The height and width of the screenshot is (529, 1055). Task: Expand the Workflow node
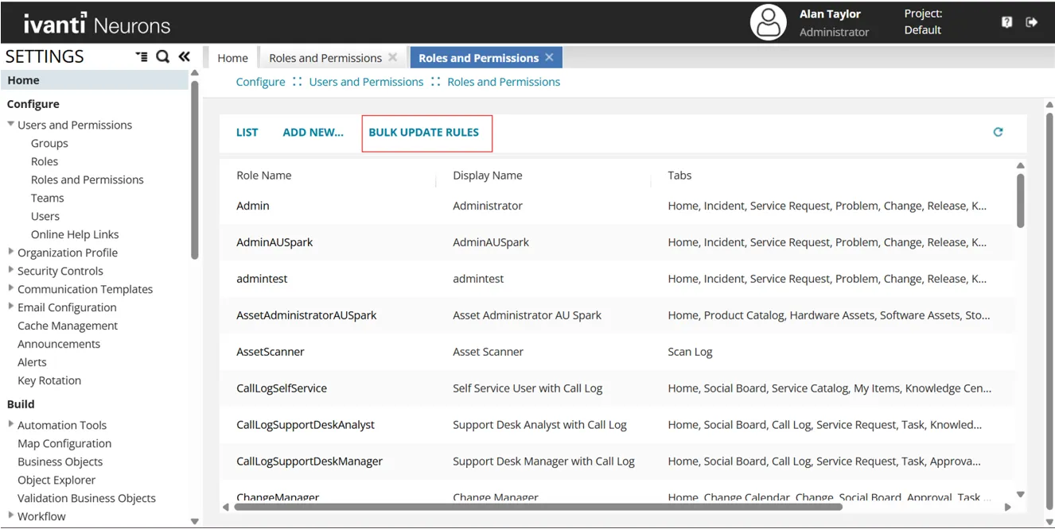(x=10, y=515)
